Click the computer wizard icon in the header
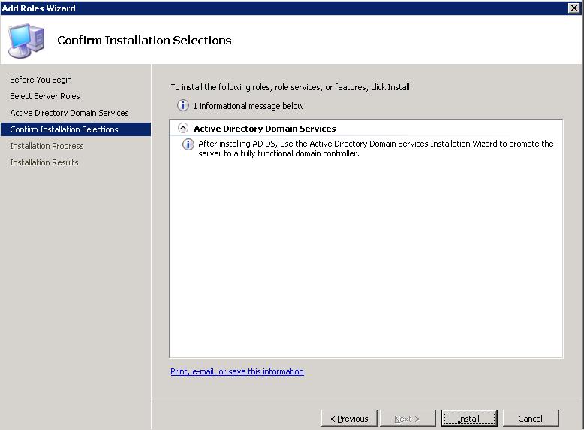584x430 pixels. tap(26, 41)
